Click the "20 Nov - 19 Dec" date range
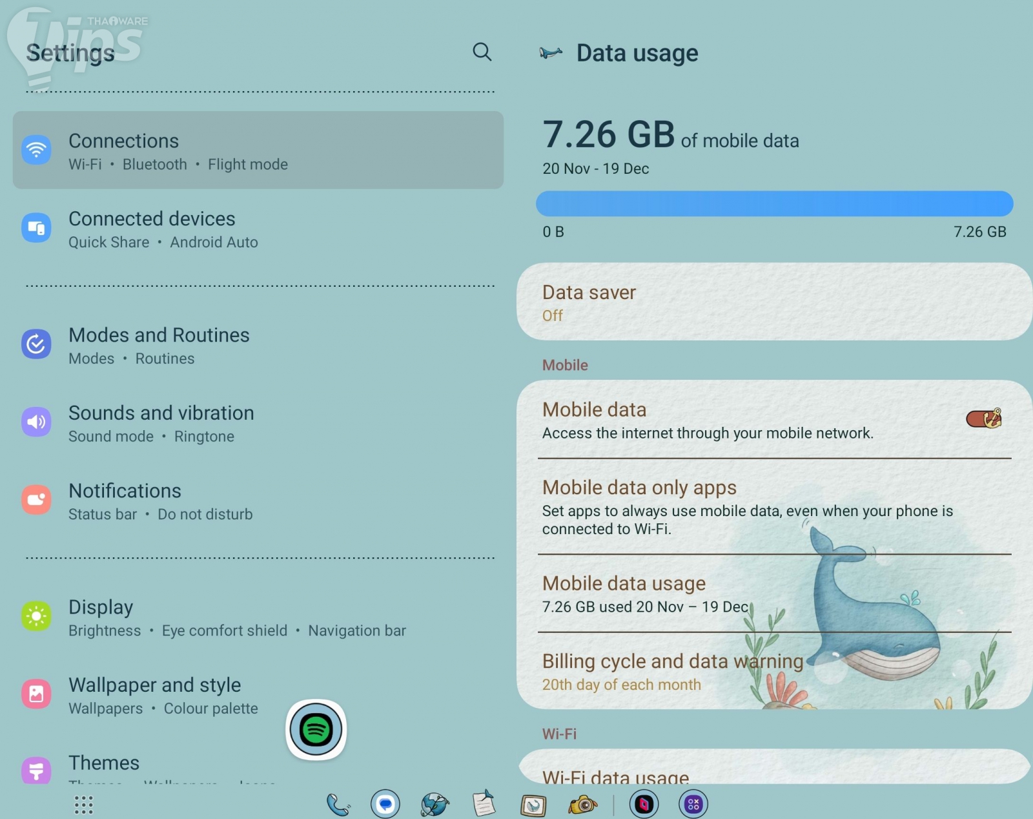The width and height of the screenshot is (1033, 819). coord(596,169)
